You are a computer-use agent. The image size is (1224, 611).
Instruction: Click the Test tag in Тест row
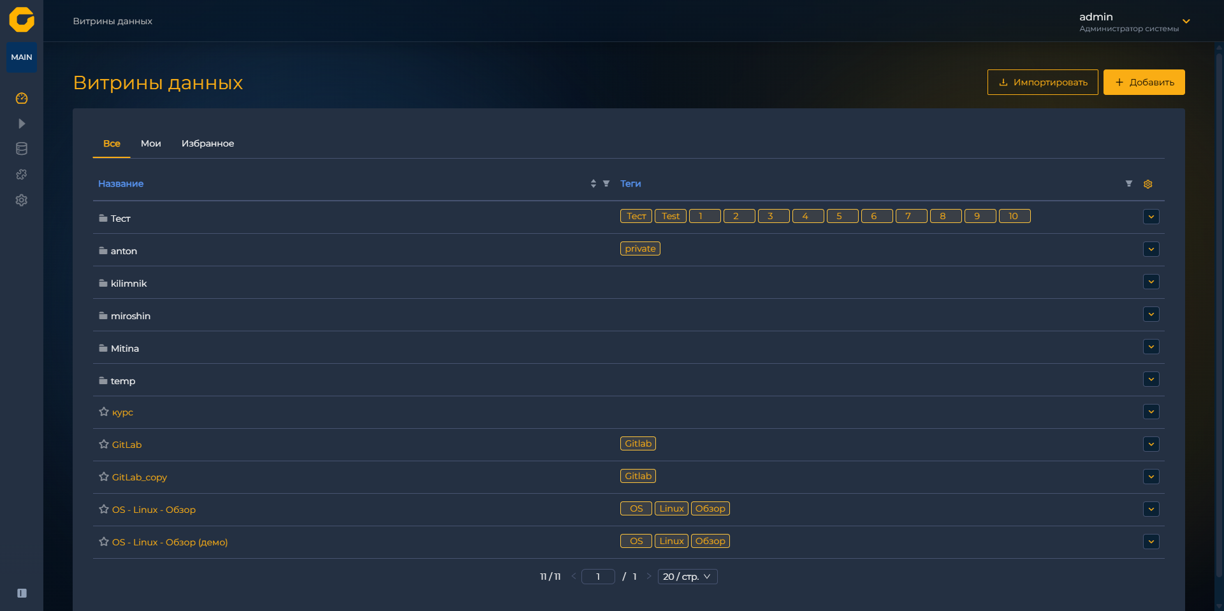tap(671, 216)
